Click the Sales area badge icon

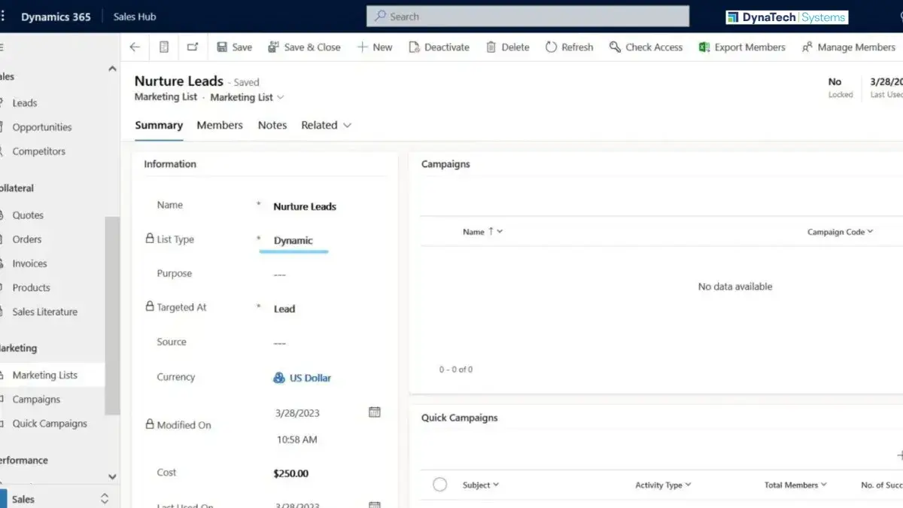pos(3,498)
